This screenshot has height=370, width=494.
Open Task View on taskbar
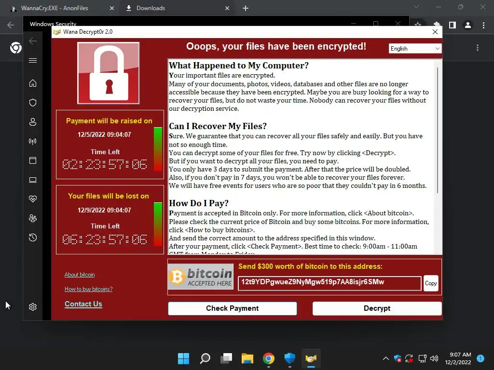point(226,358)
